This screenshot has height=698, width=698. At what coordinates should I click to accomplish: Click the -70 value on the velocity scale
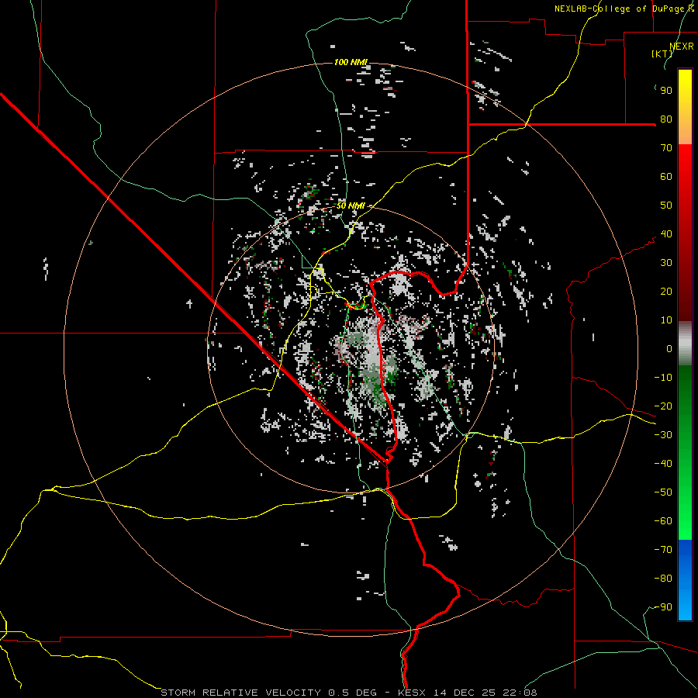[x=663, y=550]
